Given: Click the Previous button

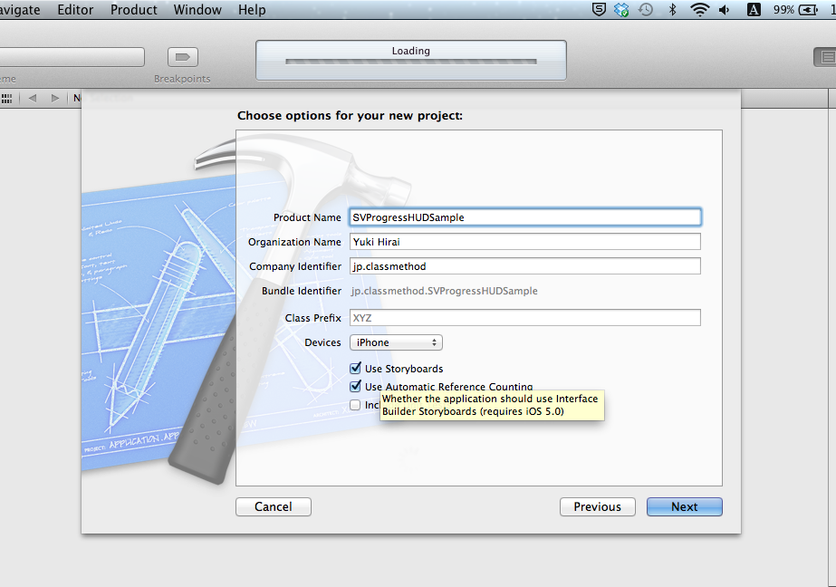Looking at the screenshot, I should (x=597, y=506).
